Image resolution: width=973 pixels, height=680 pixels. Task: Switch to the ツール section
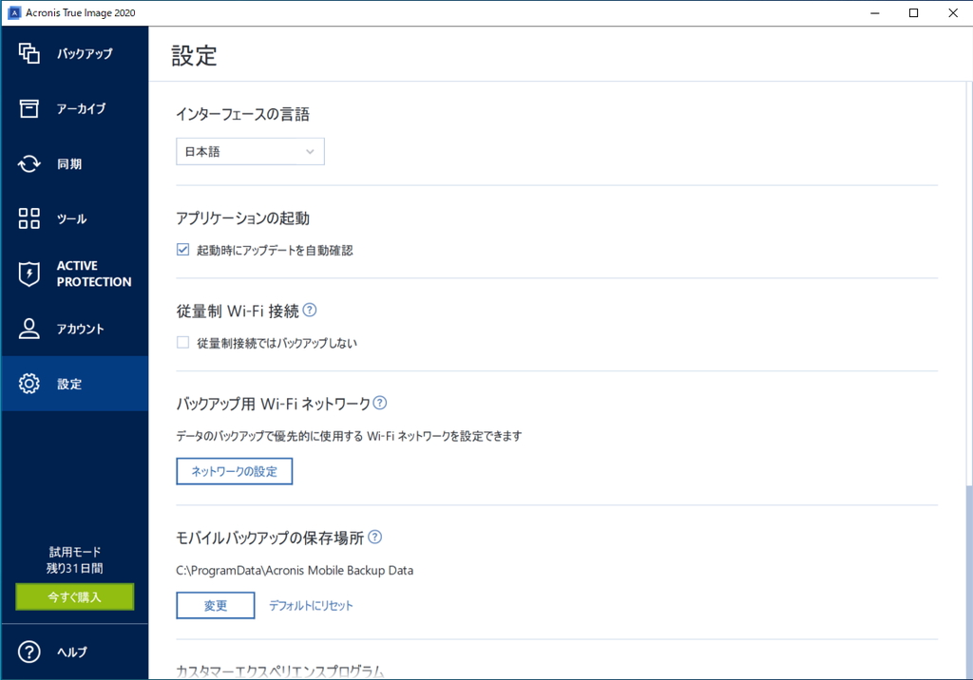click(29, 218)
